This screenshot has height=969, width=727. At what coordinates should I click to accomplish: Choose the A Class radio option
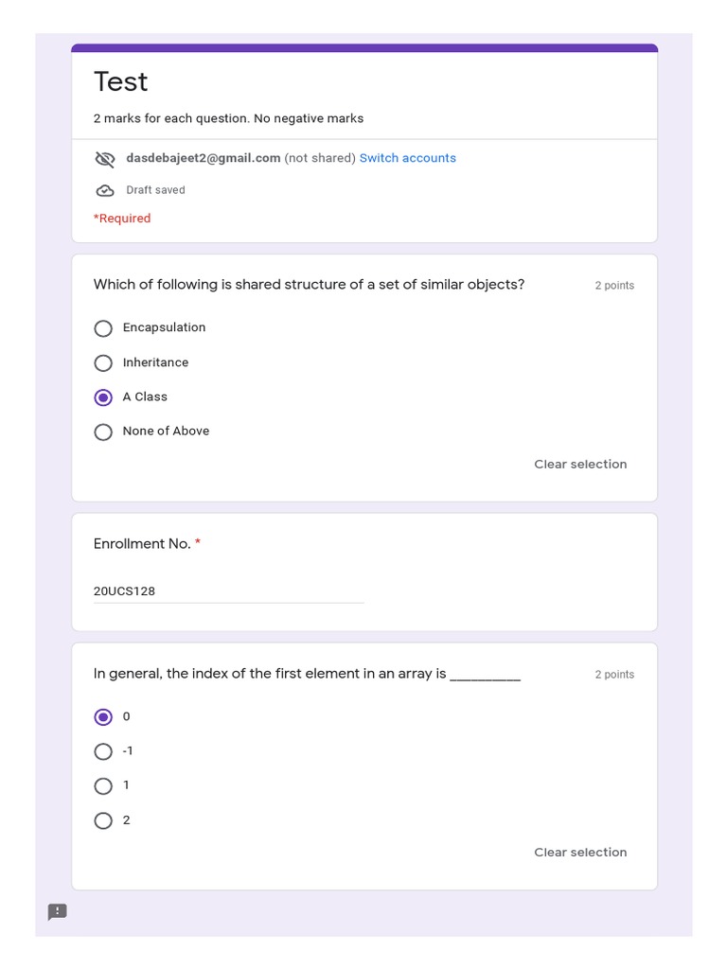(103, 397)
